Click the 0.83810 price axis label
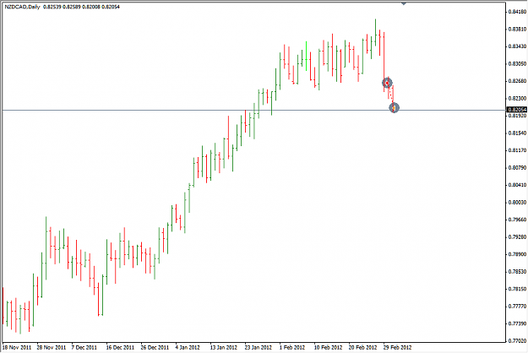This screenshot has height=353, width=528. click(517, 29)
